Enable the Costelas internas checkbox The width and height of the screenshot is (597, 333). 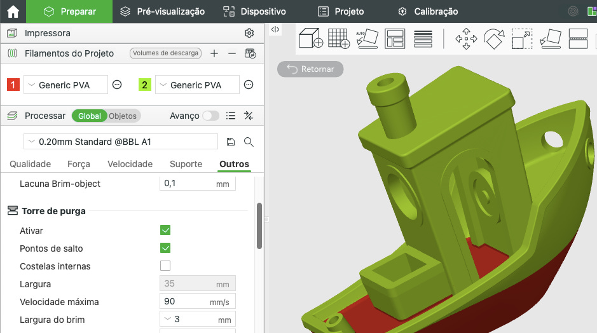coord(165,266)
